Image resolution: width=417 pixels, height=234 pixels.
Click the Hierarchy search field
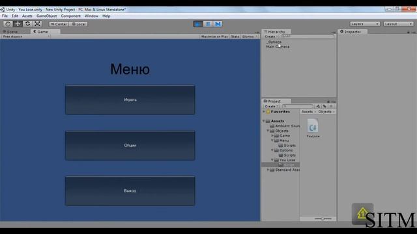click(307, 36)
